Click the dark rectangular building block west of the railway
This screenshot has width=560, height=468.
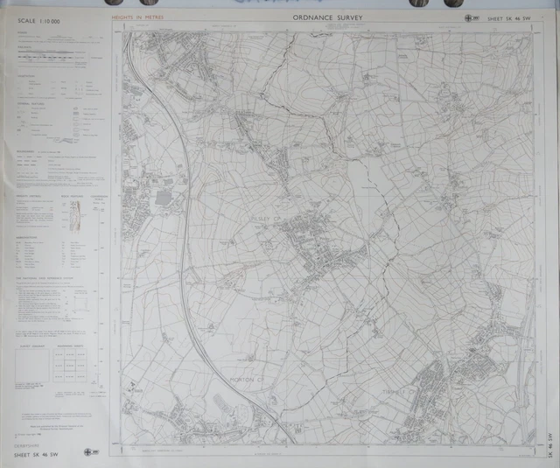[x=164, y=199]
